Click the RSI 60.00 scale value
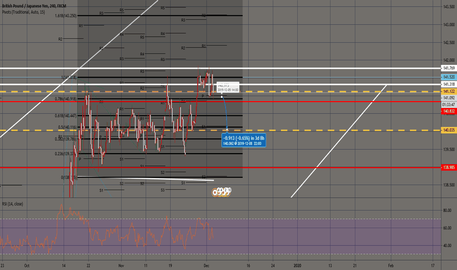Image resolution: width=457 pixels, height=270 pixels. pyautogui.click(x=447, y=228)
